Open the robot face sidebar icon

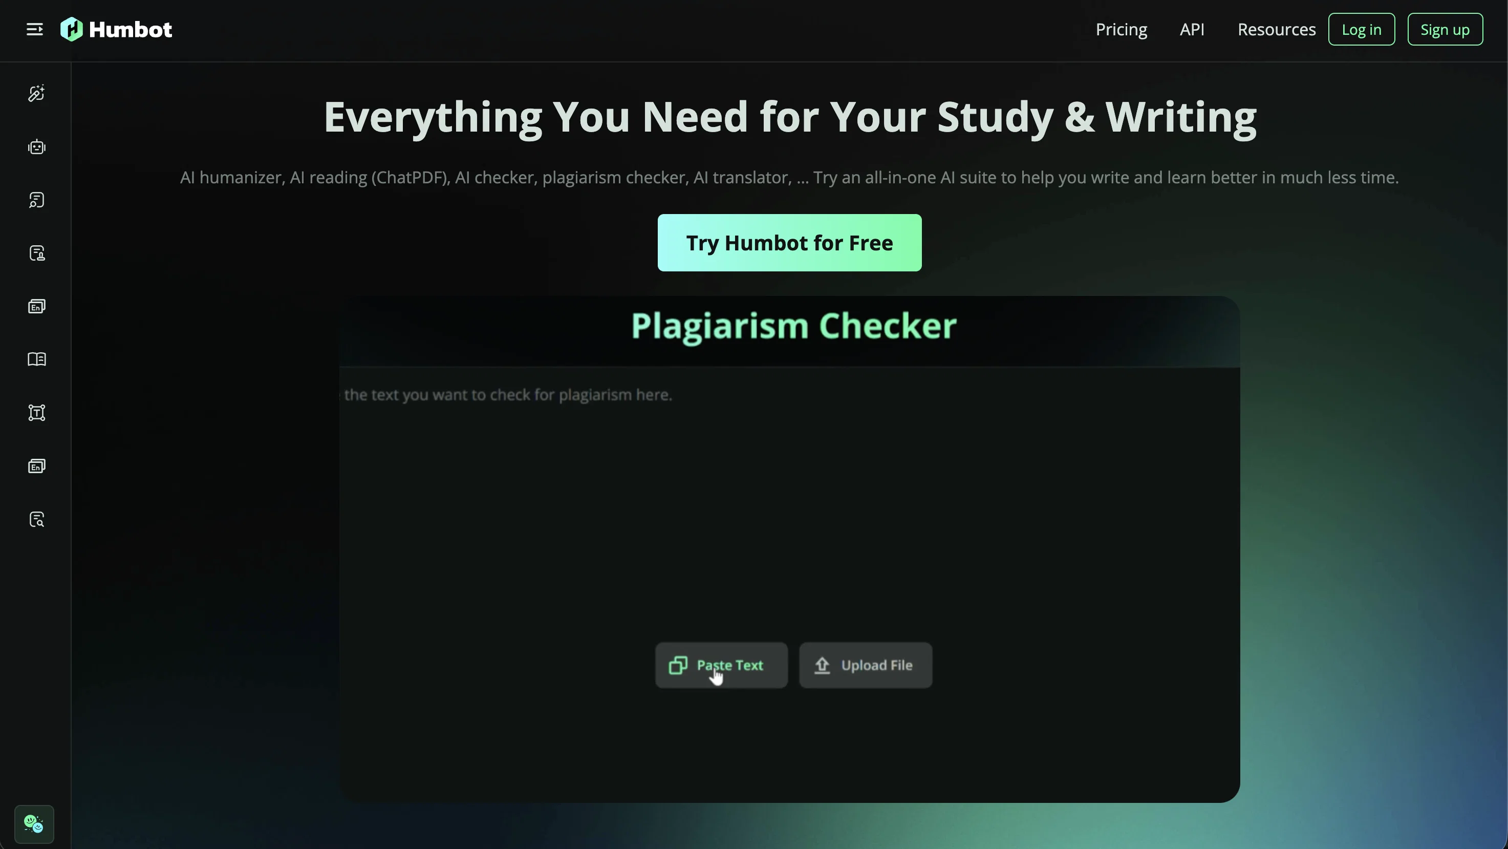click(x=36, y=147)
